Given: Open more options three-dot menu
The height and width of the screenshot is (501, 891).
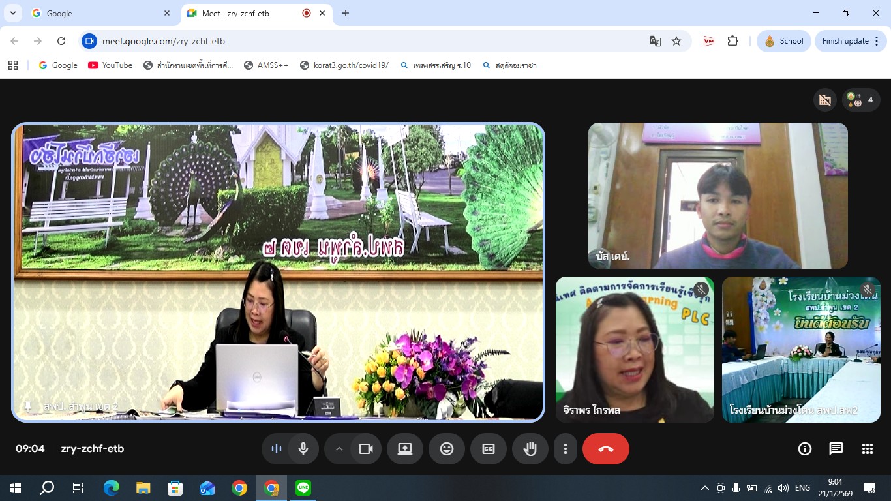Looking at the screenshot, I should 565,449.
